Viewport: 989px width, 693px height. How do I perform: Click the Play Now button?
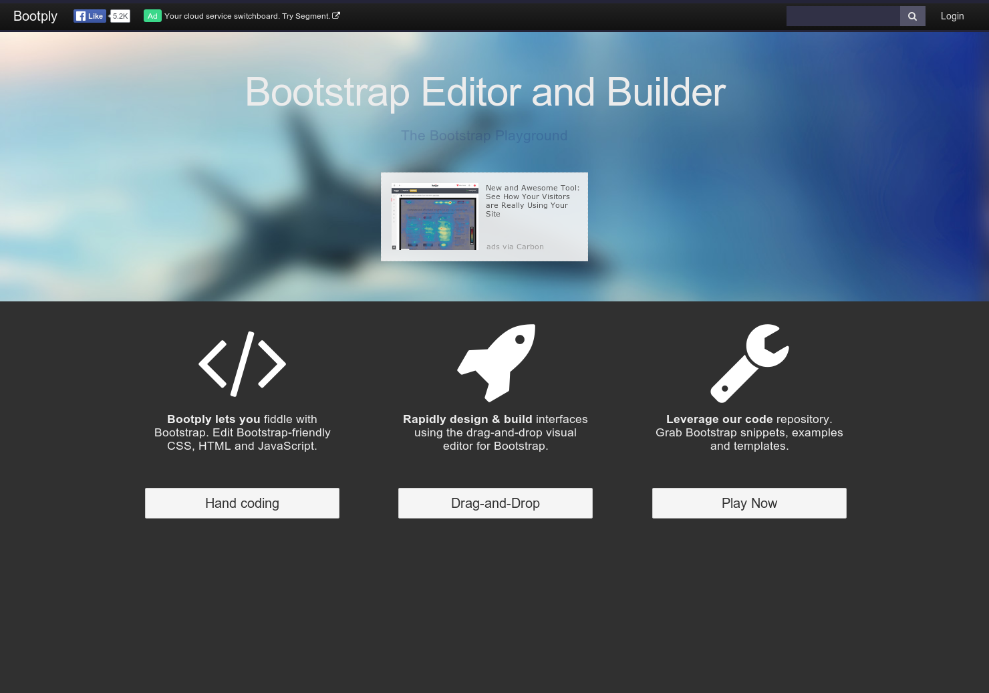pos(749,503)
